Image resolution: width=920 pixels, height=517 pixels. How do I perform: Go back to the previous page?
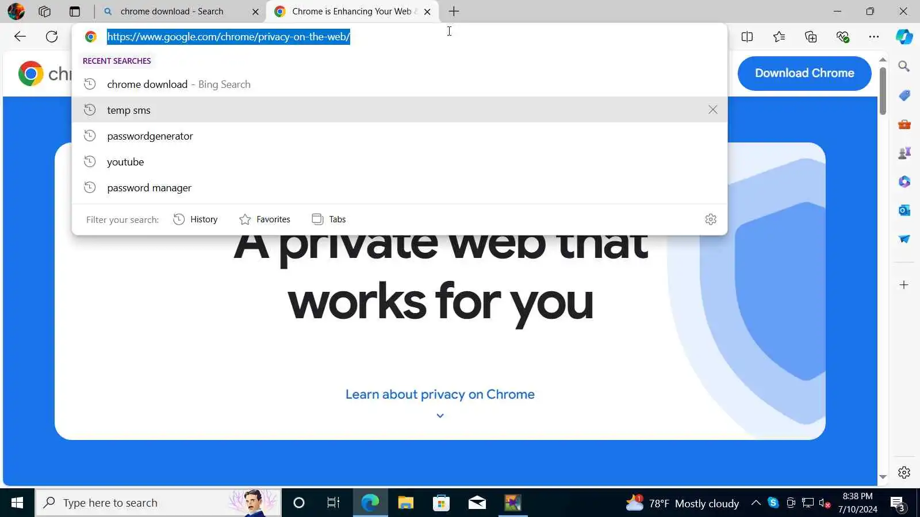point(20,37)
